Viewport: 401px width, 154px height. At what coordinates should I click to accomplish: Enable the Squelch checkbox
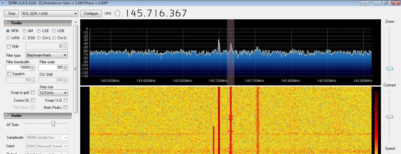9,74
